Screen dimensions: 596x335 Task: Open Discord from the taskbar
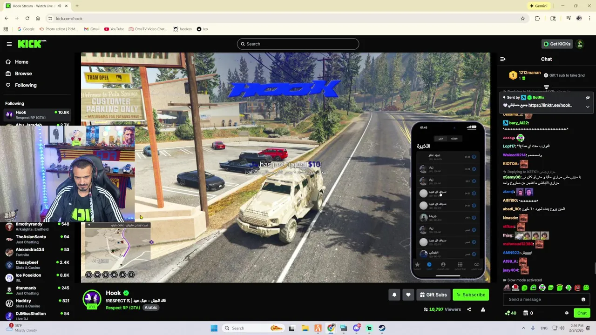356,328
